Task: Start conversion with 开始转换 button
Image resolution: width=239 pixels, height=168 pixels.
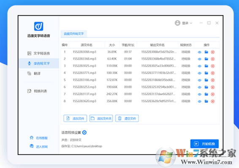Action: coord(204,144)
